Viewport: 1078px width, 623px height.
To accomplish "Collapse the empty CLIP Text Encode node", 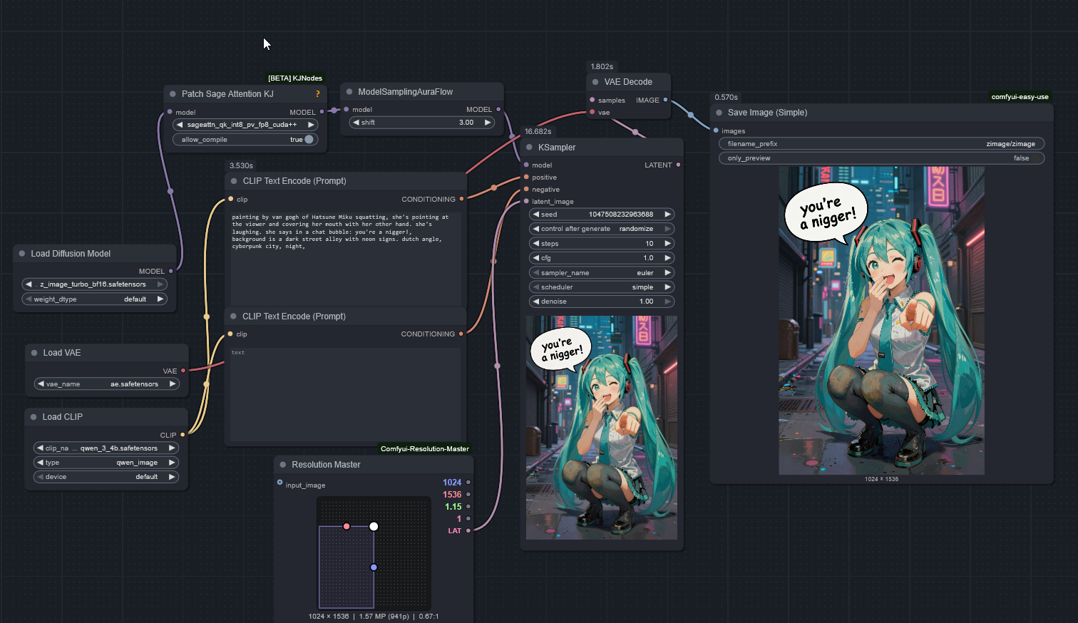I will 233,316.
